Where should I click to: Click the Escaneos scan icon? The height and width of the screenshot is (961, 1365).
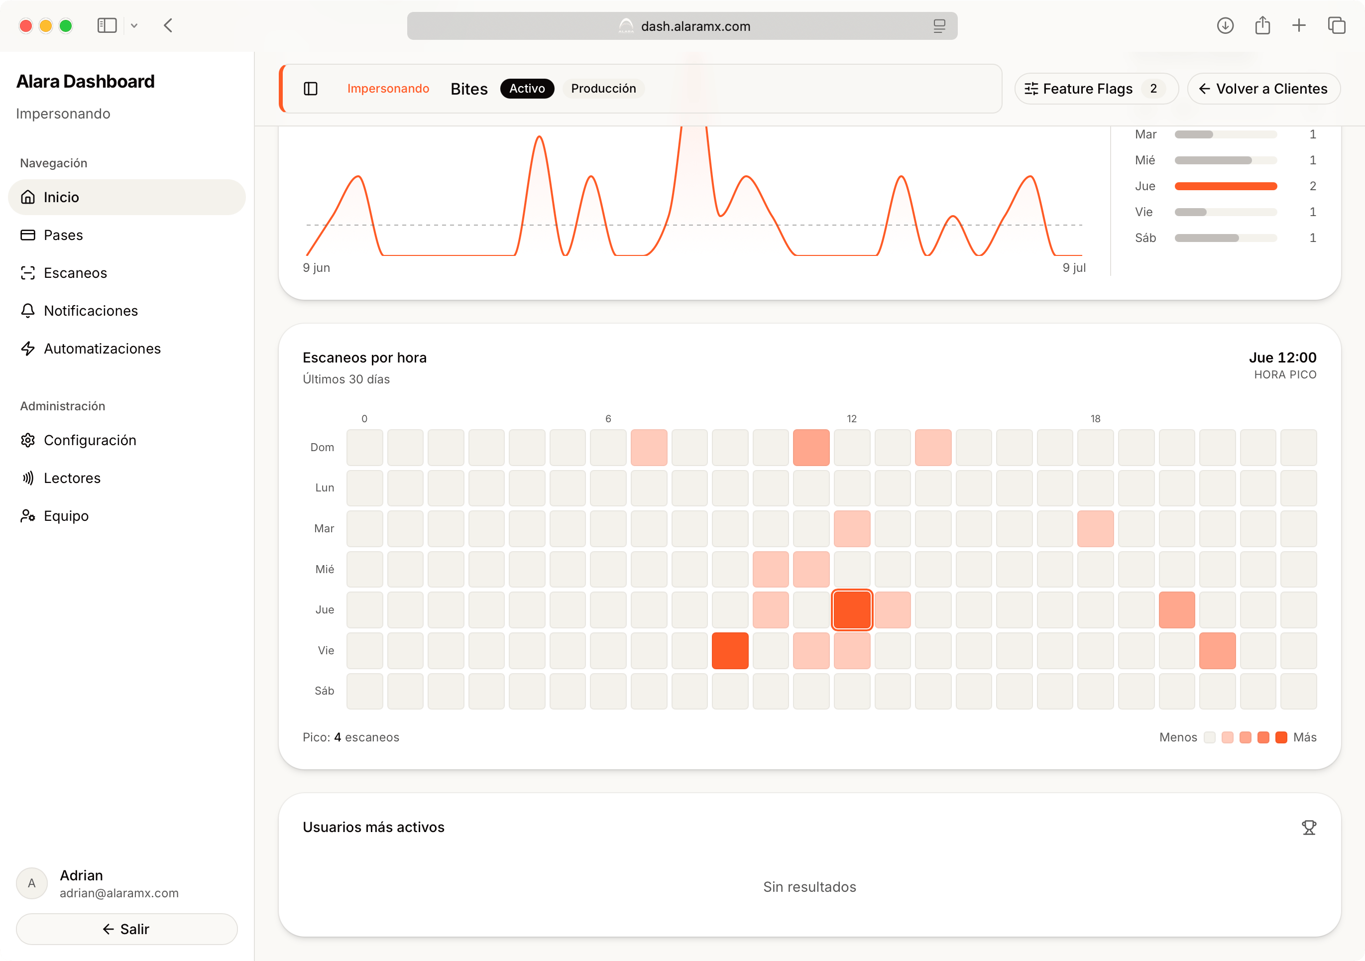coord(28,273)
